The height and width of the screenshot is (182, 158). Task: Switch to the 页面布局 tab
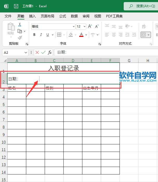tap(47, 16)
